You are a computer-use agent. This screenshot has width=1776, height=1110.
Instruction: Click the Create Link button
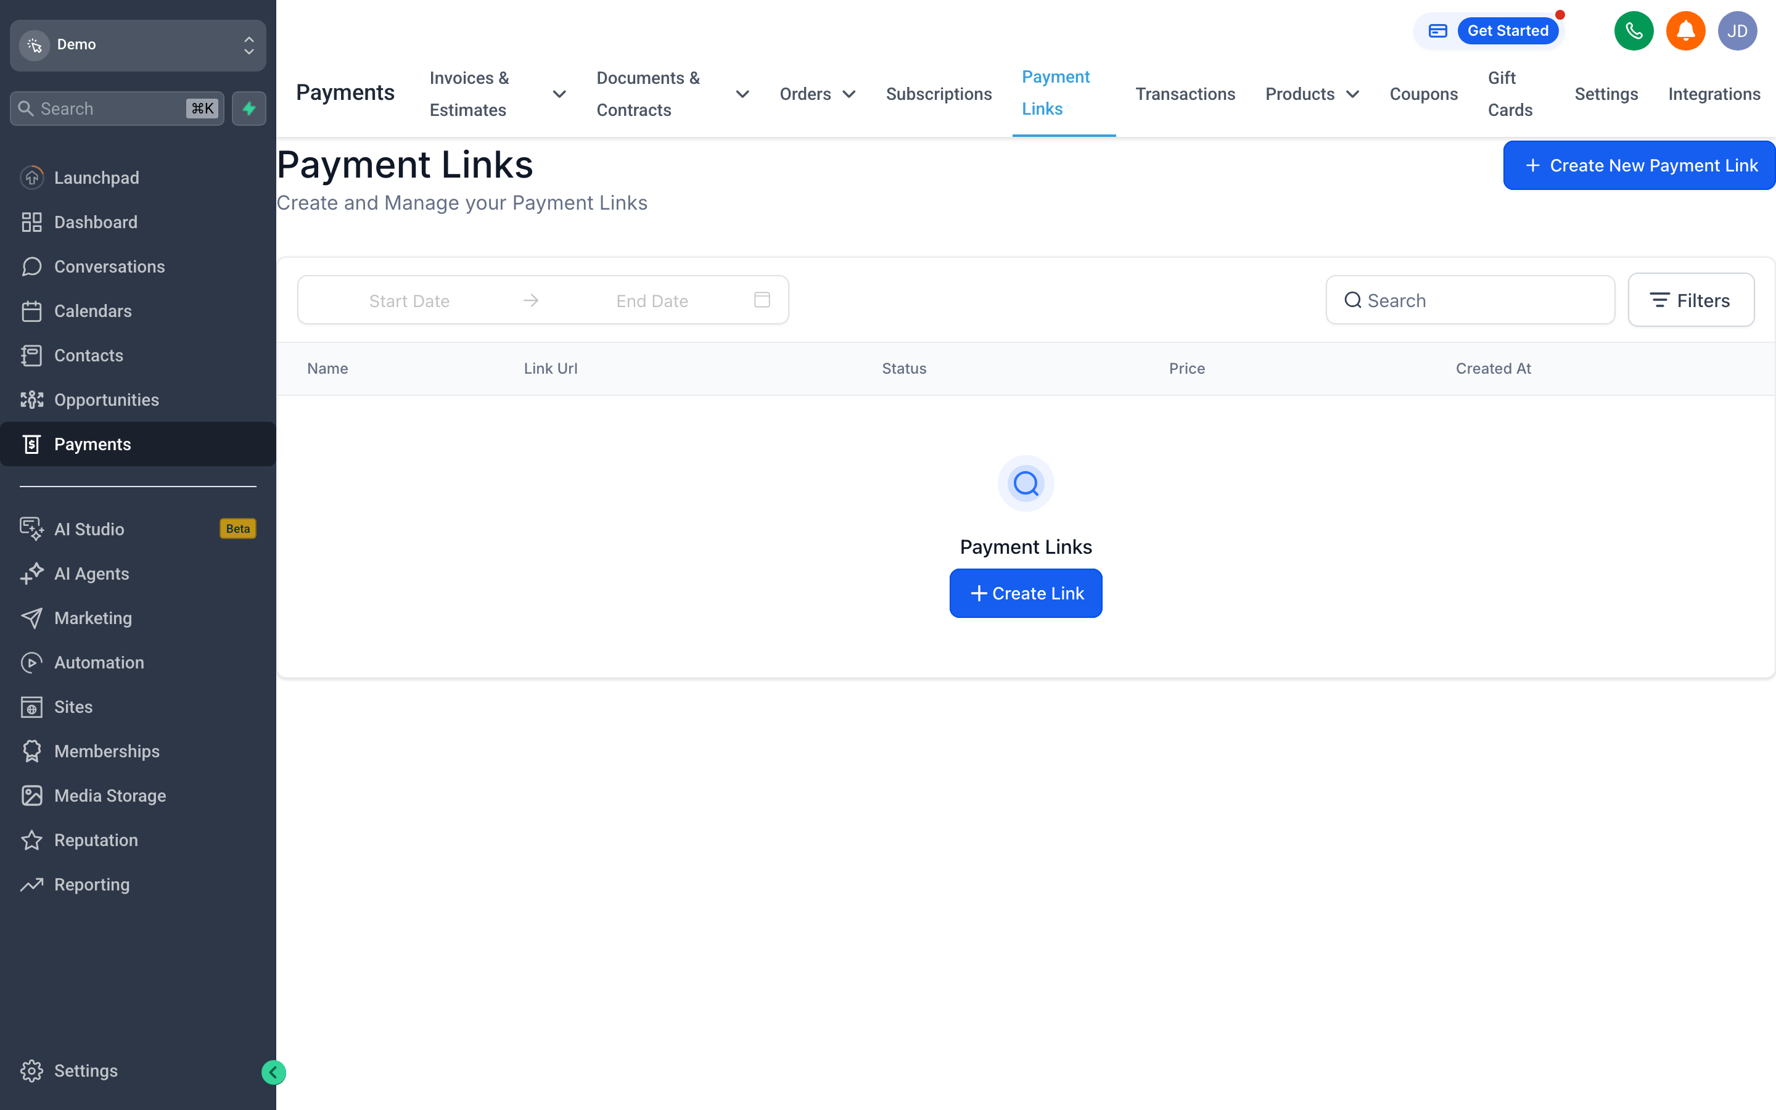(1026, 593)
